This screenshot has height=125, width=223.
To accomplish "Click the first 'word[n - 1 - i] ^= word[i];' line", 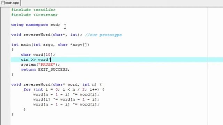I will point(66,94).
